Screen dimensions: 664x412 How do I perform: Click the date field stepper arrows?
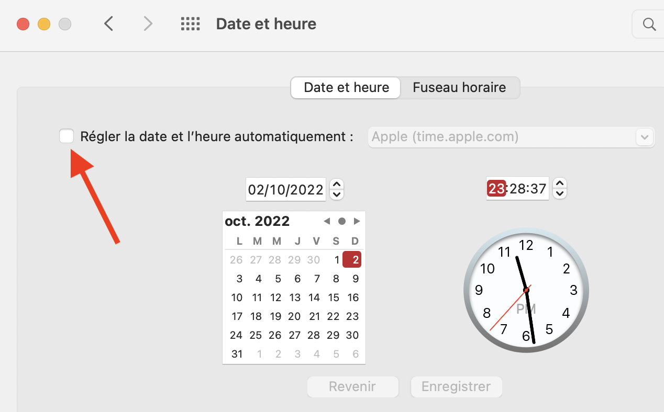[x=337, y=189]
